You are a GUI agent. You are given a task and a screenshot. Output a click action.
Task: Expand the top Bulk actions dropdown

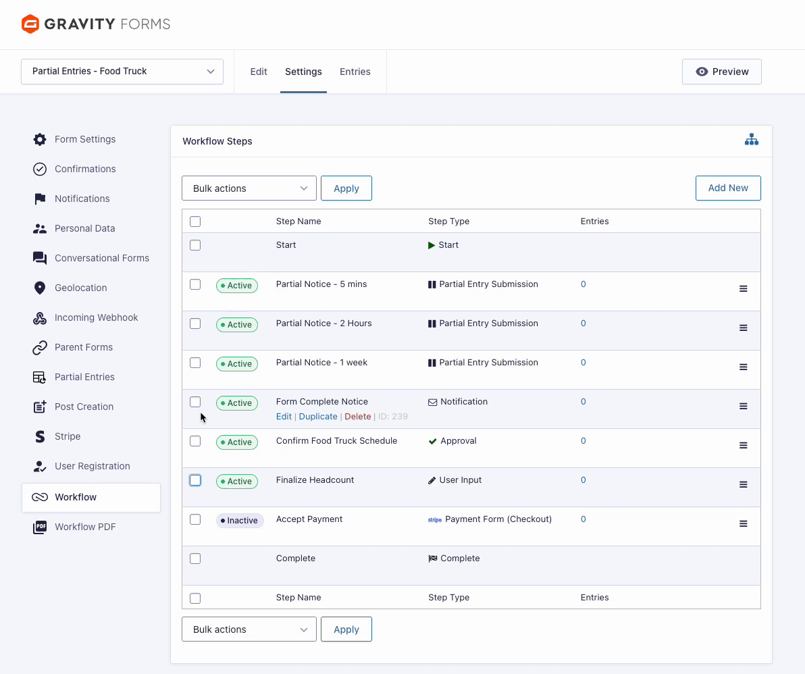click(x=249, y=188)
